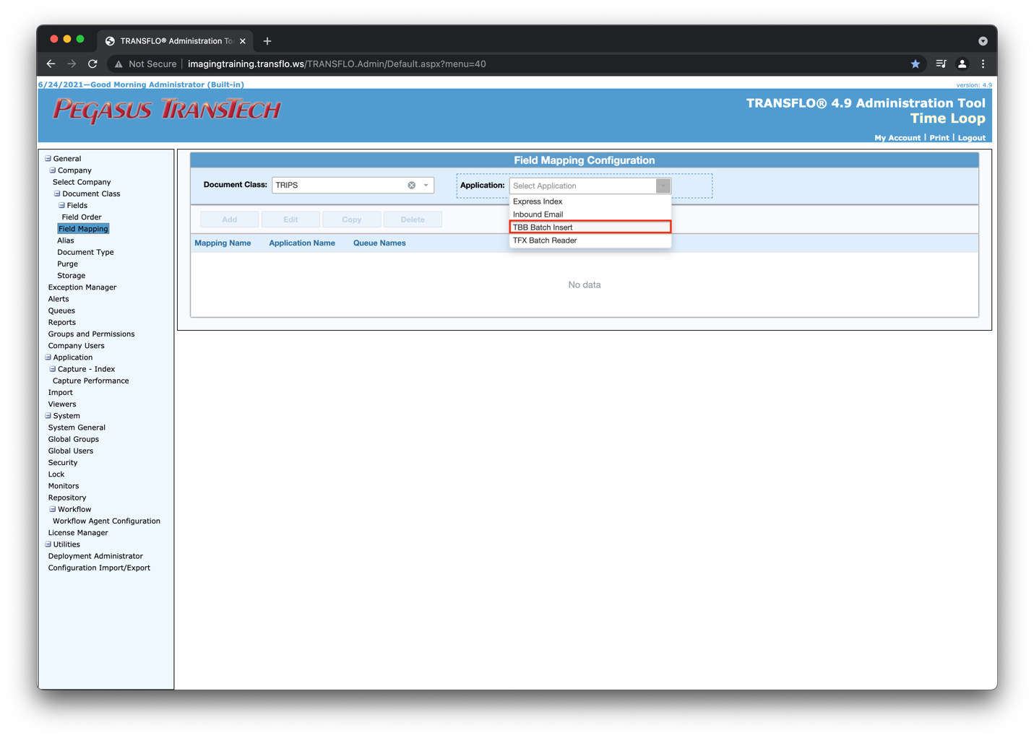Open Chrome's three-dot menu
The image size is (1034, 738).
point(983,64)
